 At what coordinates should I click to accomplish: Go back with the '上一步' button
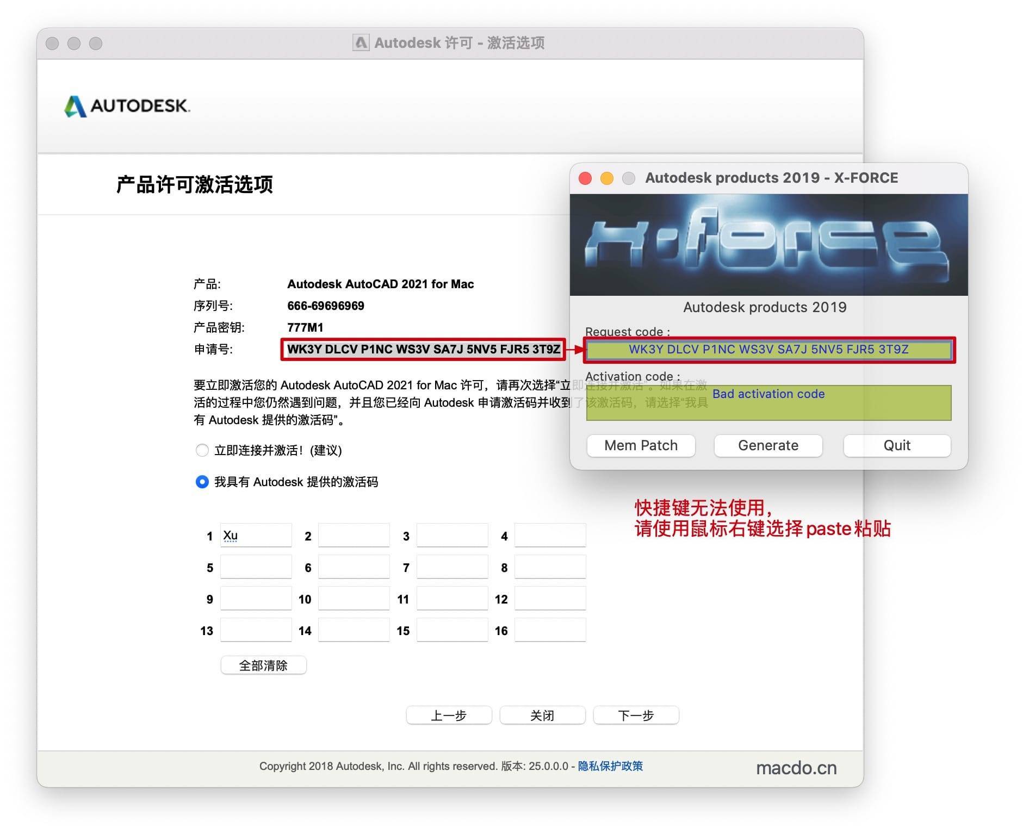pos(449,716)
